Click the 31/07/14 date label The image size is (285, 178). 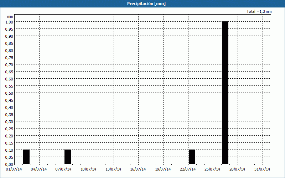coord(262,169)
